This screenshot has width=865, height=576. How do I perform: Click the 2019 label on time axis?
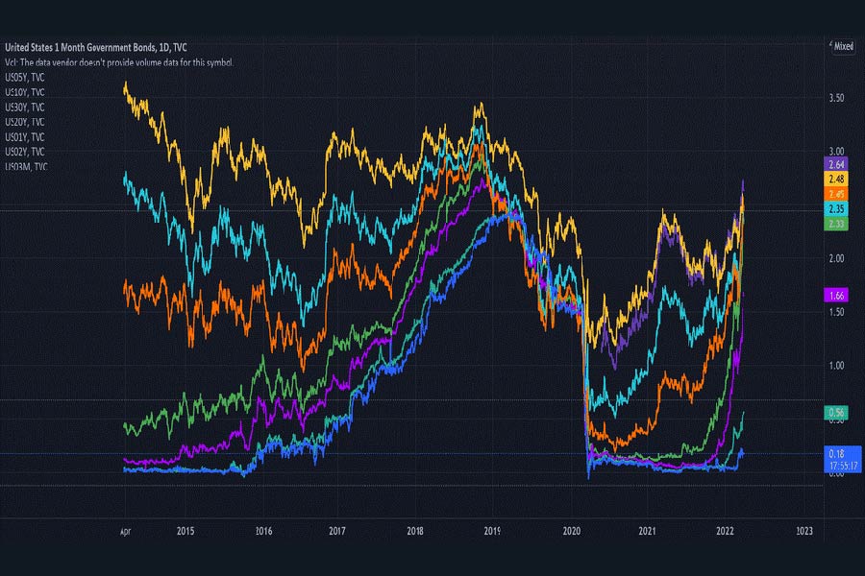[492, 531]
